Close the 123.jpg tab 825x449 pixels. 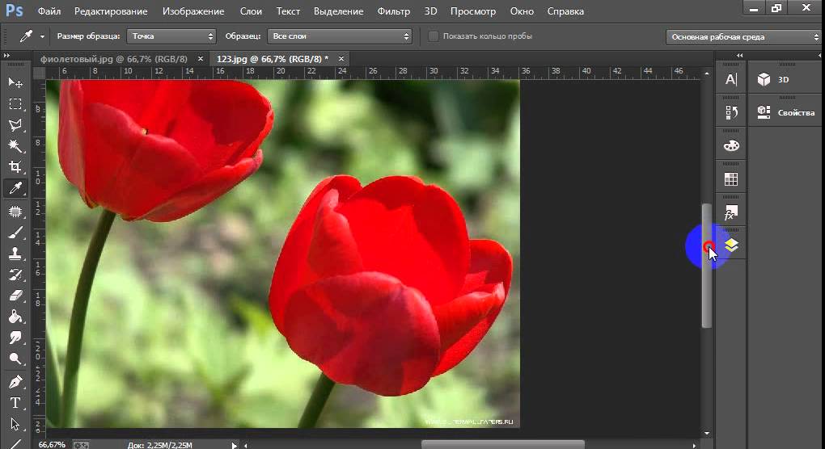click(341, 59)
